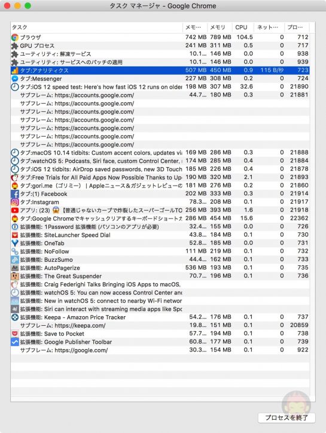Select the タブ:Instagram row
326x433 pixels.
160,202
